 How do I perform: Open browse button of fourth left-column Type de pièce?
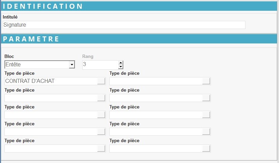coord(101,132)
